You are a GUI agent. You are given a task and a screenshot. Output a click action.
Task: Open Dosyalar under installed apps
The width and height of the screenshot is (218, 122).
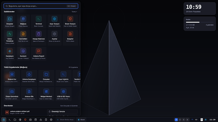point(46,78)
